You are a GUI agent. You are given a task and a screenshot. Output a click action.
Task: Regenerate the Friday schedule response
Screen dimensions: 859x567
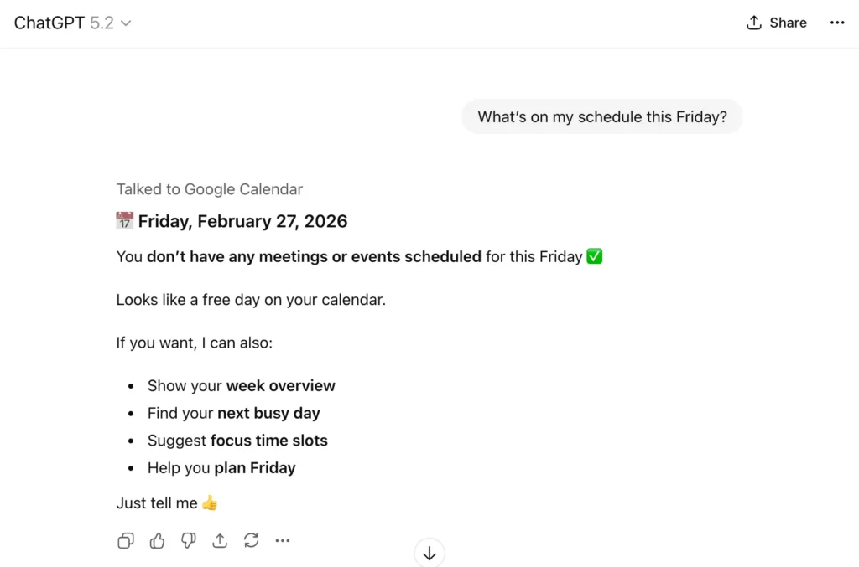coord(251,541)
